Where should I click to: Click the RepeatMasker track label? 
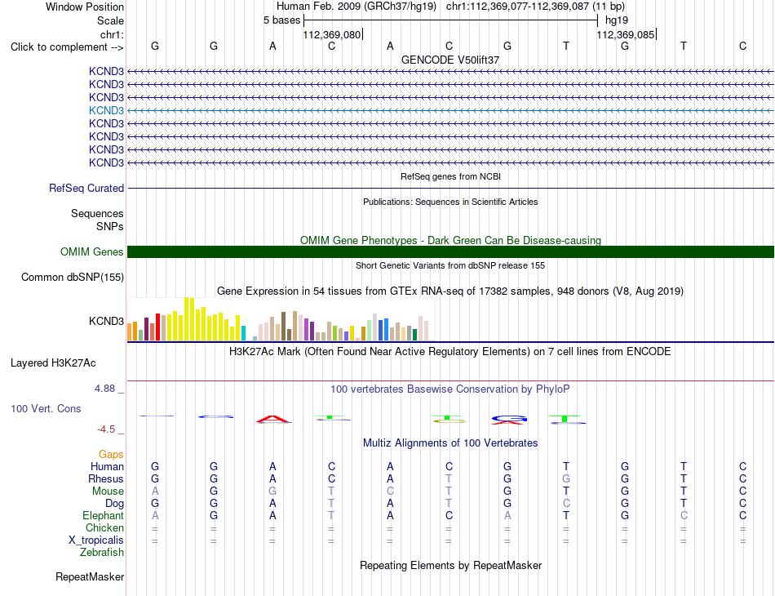pyautogui.click(x=90, y=576)
